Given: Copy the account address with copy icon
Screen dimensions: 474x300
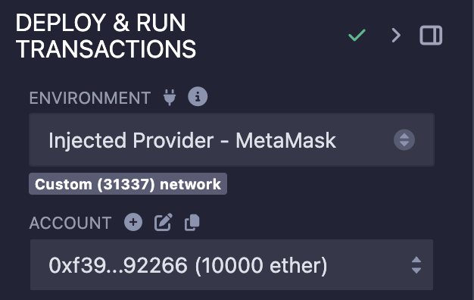Looking at the screenshot, I should coord(192,223).
